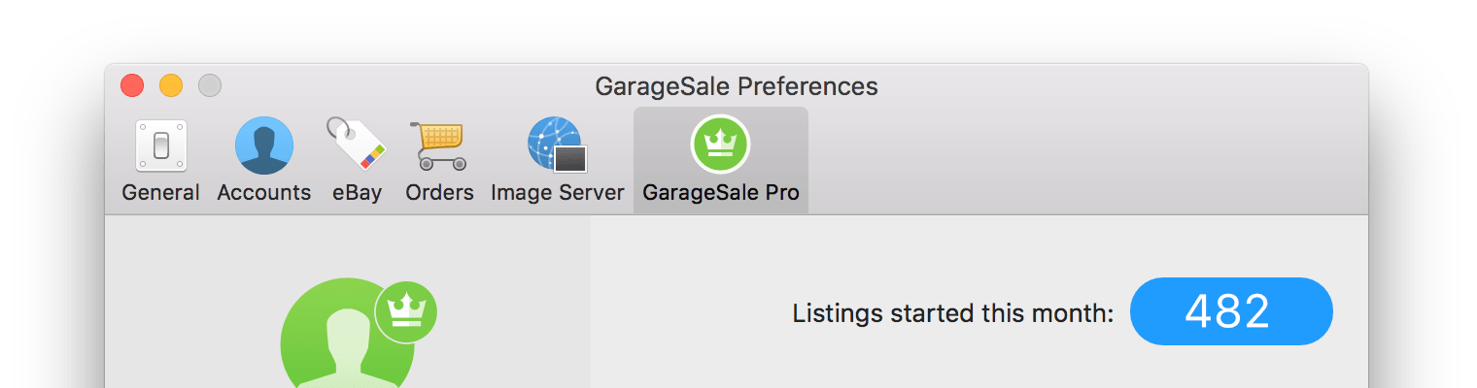Click the blue 482 listings counter
The image size is (1477, 388).
click(x=1231, y=311)
